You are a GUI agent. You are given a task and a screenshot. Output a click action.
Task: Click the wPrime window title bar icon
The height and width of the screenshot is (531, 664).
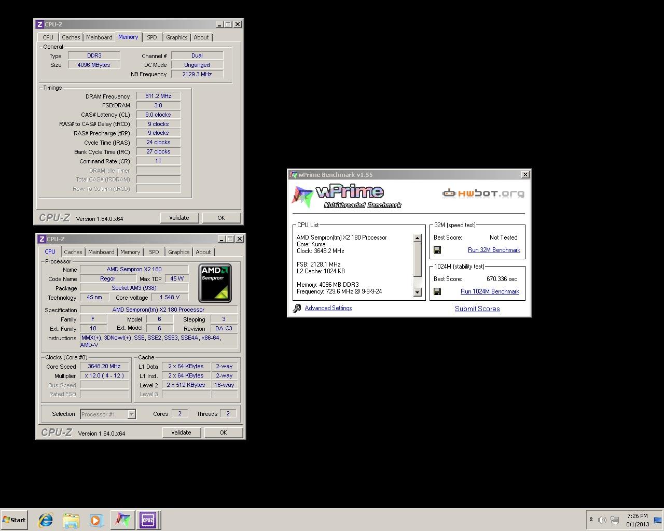294,175
